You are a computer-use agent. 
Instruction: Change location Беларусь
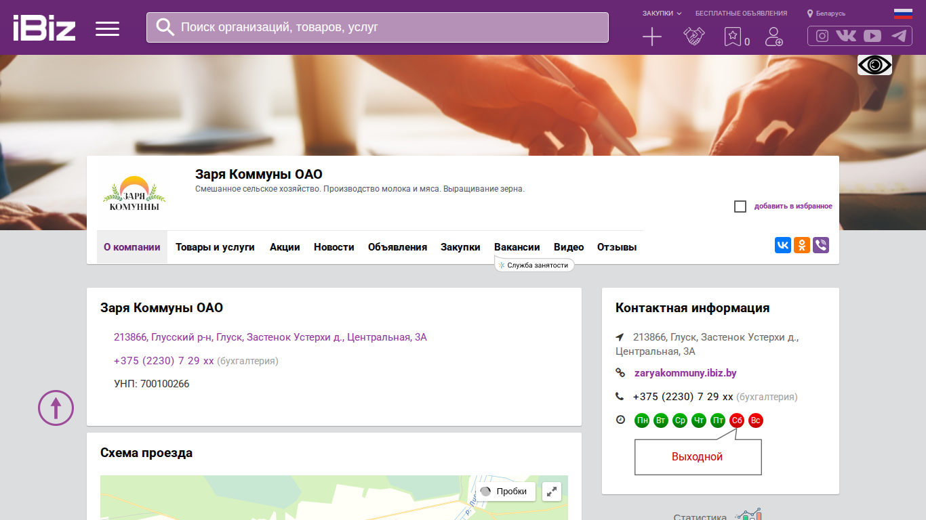826,14
